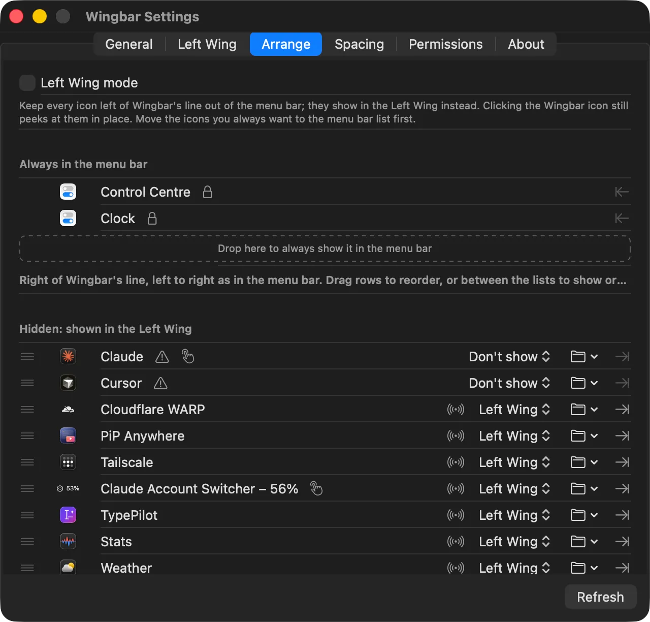
Task: Go to the About tab
Action: coord(526,44)
